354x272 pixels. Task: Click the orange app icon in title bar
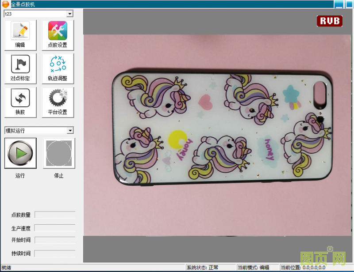(6, 4)
